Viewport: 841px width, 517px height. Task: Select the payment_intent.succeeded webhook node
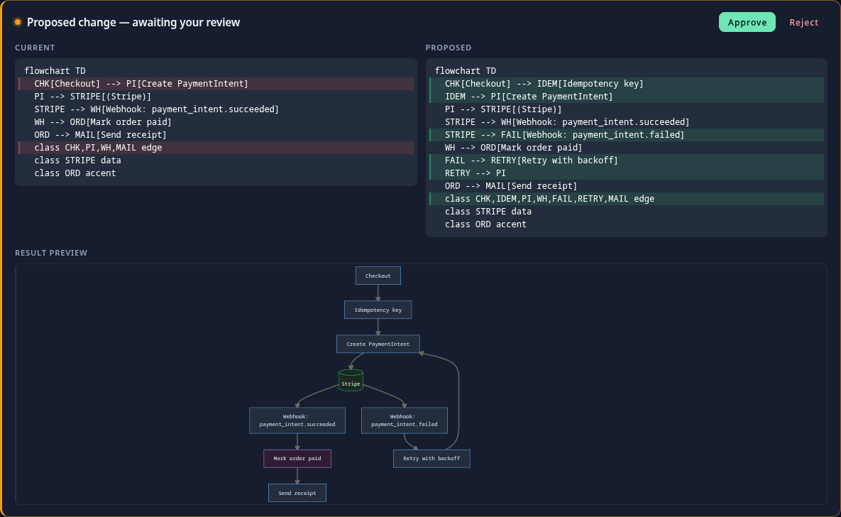pyautogui.click(x=297, y=420)
